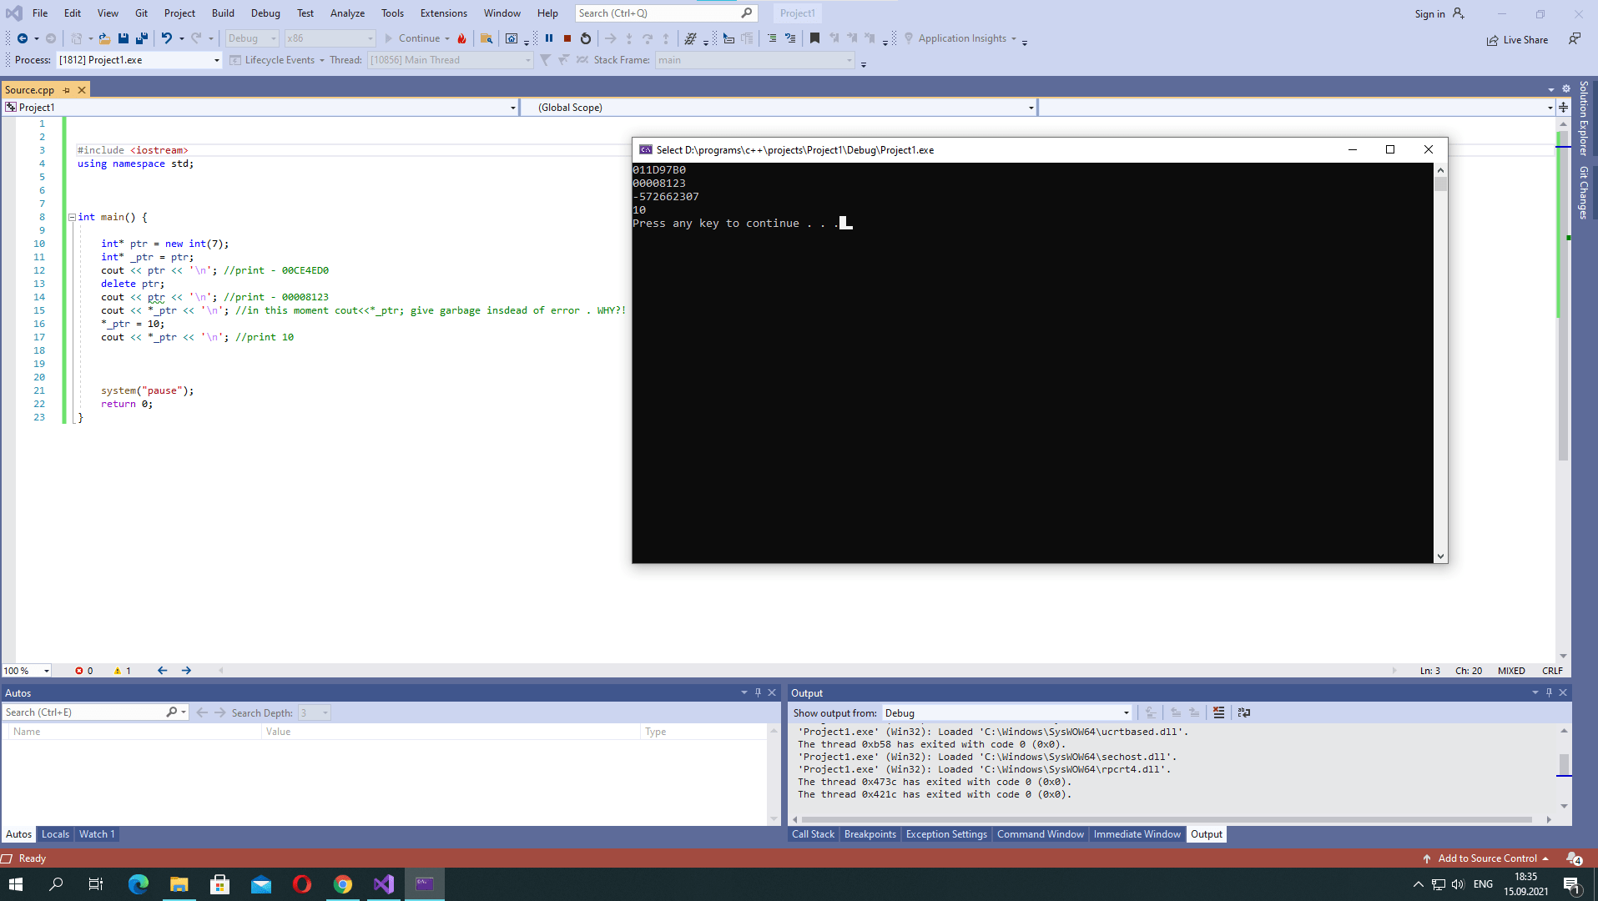Expand the Project1 navigation dropdown
Image resolution: width=1598 pixels, height=901 pixels.
point(513,108)
